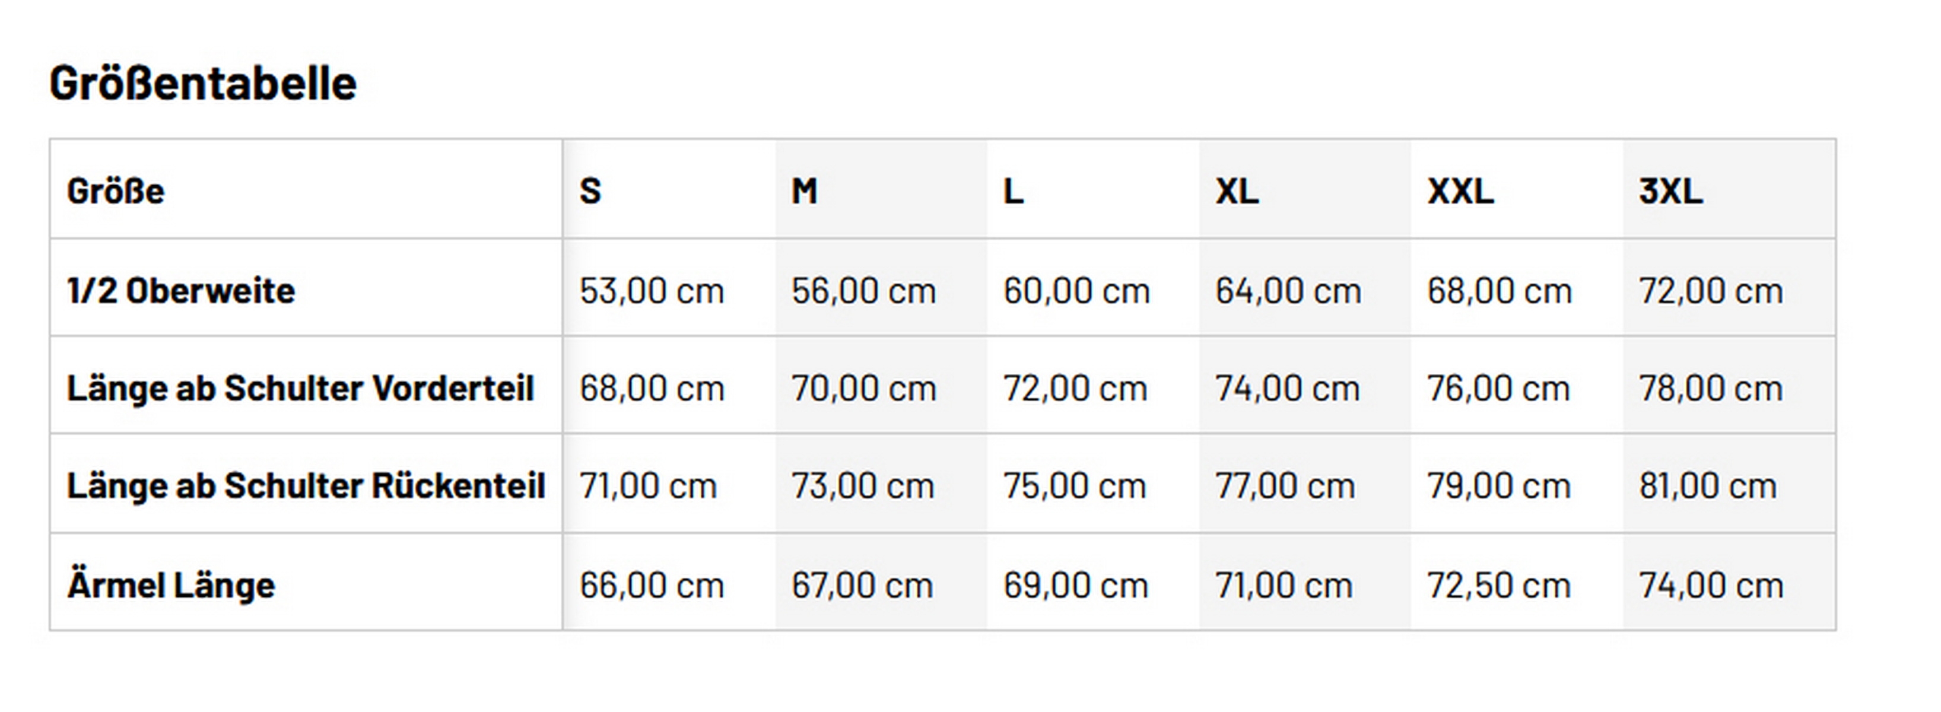Click the 53,00 cm cell
Viewport: 1941px width, 712px height.
click(x=652, y=291)
